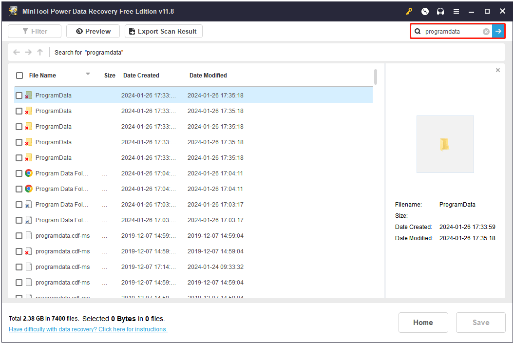The width and height of the screenshot is (514, 344).
Task: Check the deleted programdata.cdf-ms row checkbox
Action: click(x=19, y=251)
